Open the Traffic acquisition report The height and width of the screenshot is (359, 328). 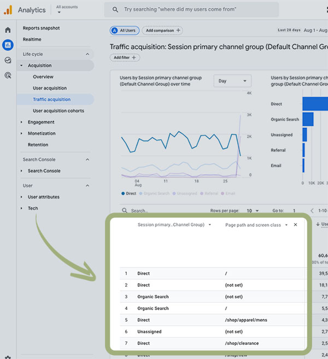(51, 99)
